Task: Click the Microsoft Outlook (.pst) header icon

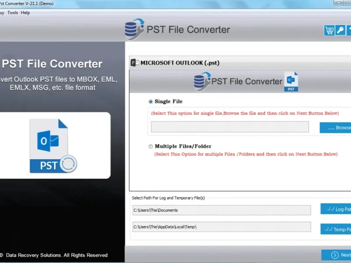Action: point(135,63)
